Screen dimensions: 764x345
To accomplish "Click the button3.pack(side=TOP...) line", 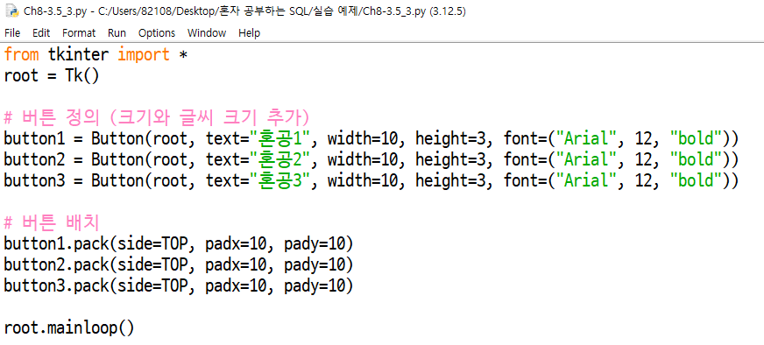I will [x=179, y=285].
